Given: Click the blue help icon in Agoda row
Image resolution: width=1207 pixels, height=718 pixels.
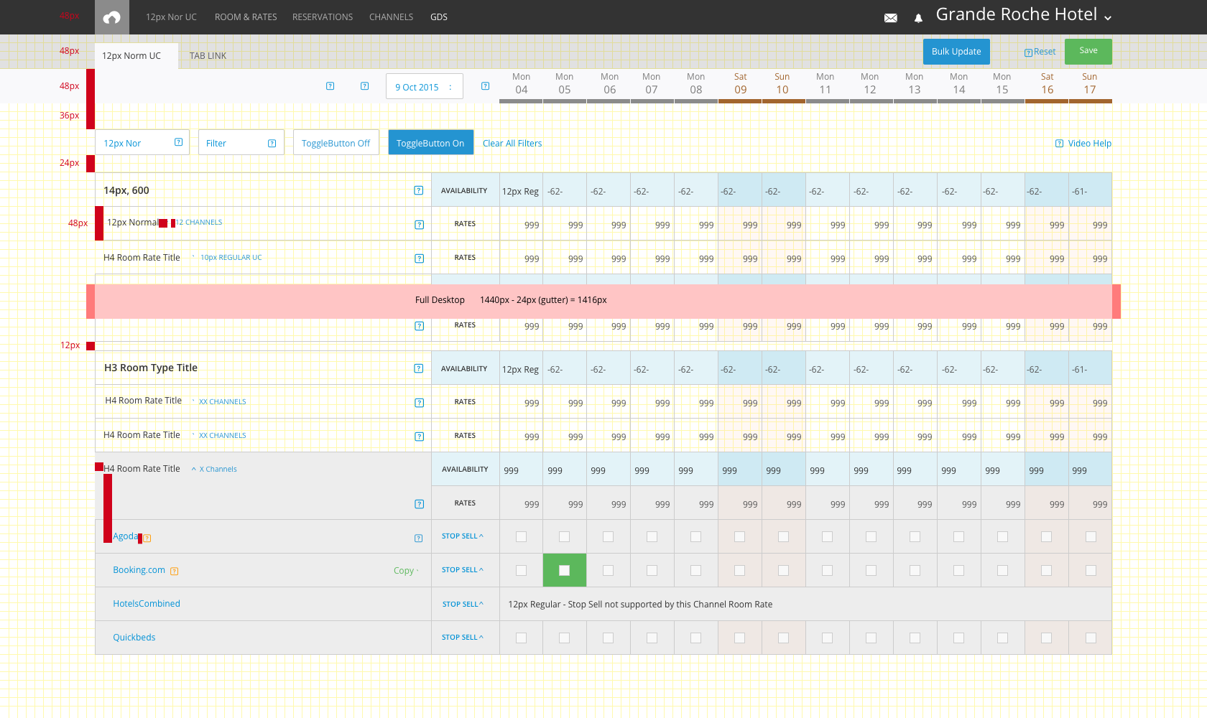Looking at the screenshot, I should point(419,538).
